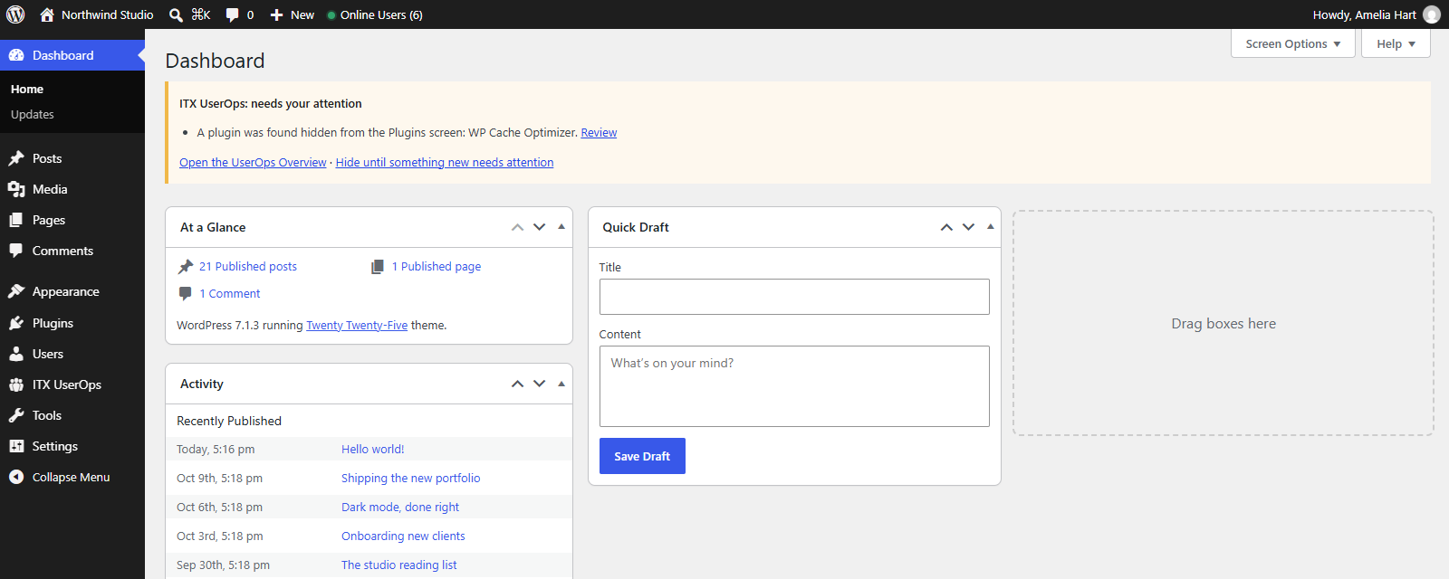Click the Users person icon in sidebar
The height and width of the screenshot is (579, 1449).
point(16,354)
